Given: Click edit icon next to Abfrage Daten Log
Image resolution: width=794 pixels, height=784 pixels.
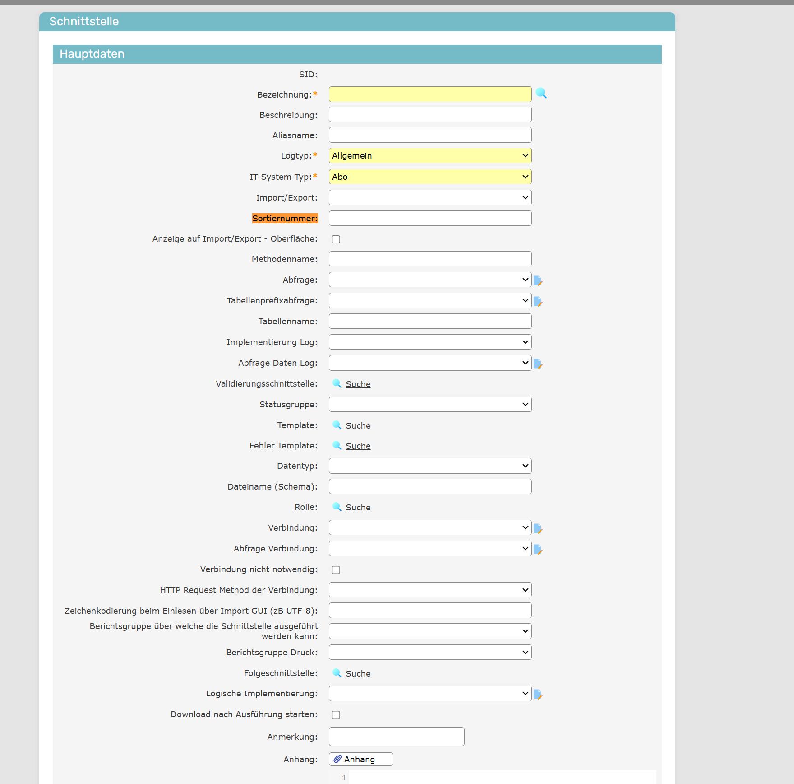Looking at the screenshot, I should (x=538, y=364).
